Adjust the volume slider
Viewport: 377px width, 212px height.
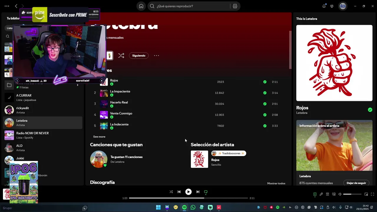tap(352, 194)
